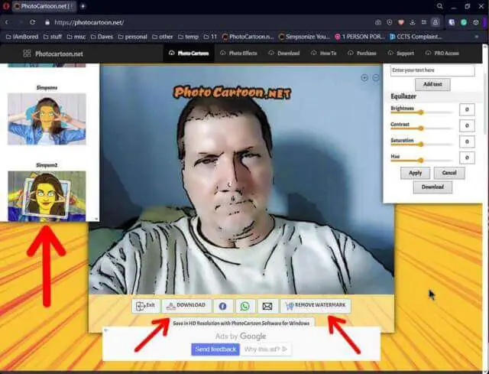Click the Add text button
Image resolution: width=489 pixels, height=374 pixels.
(x=432, y=84)
